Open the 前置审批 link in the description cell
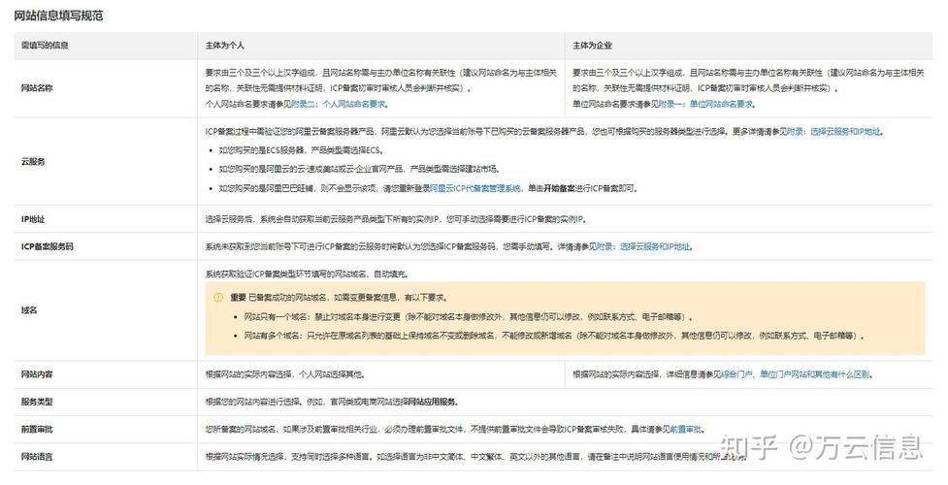Image resolution: width=948 pixels, height=485 pixels. [686, 430]
